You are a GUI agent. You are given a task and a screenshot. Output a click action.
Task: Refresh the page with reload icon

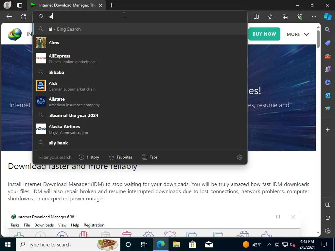pos(24,17)
